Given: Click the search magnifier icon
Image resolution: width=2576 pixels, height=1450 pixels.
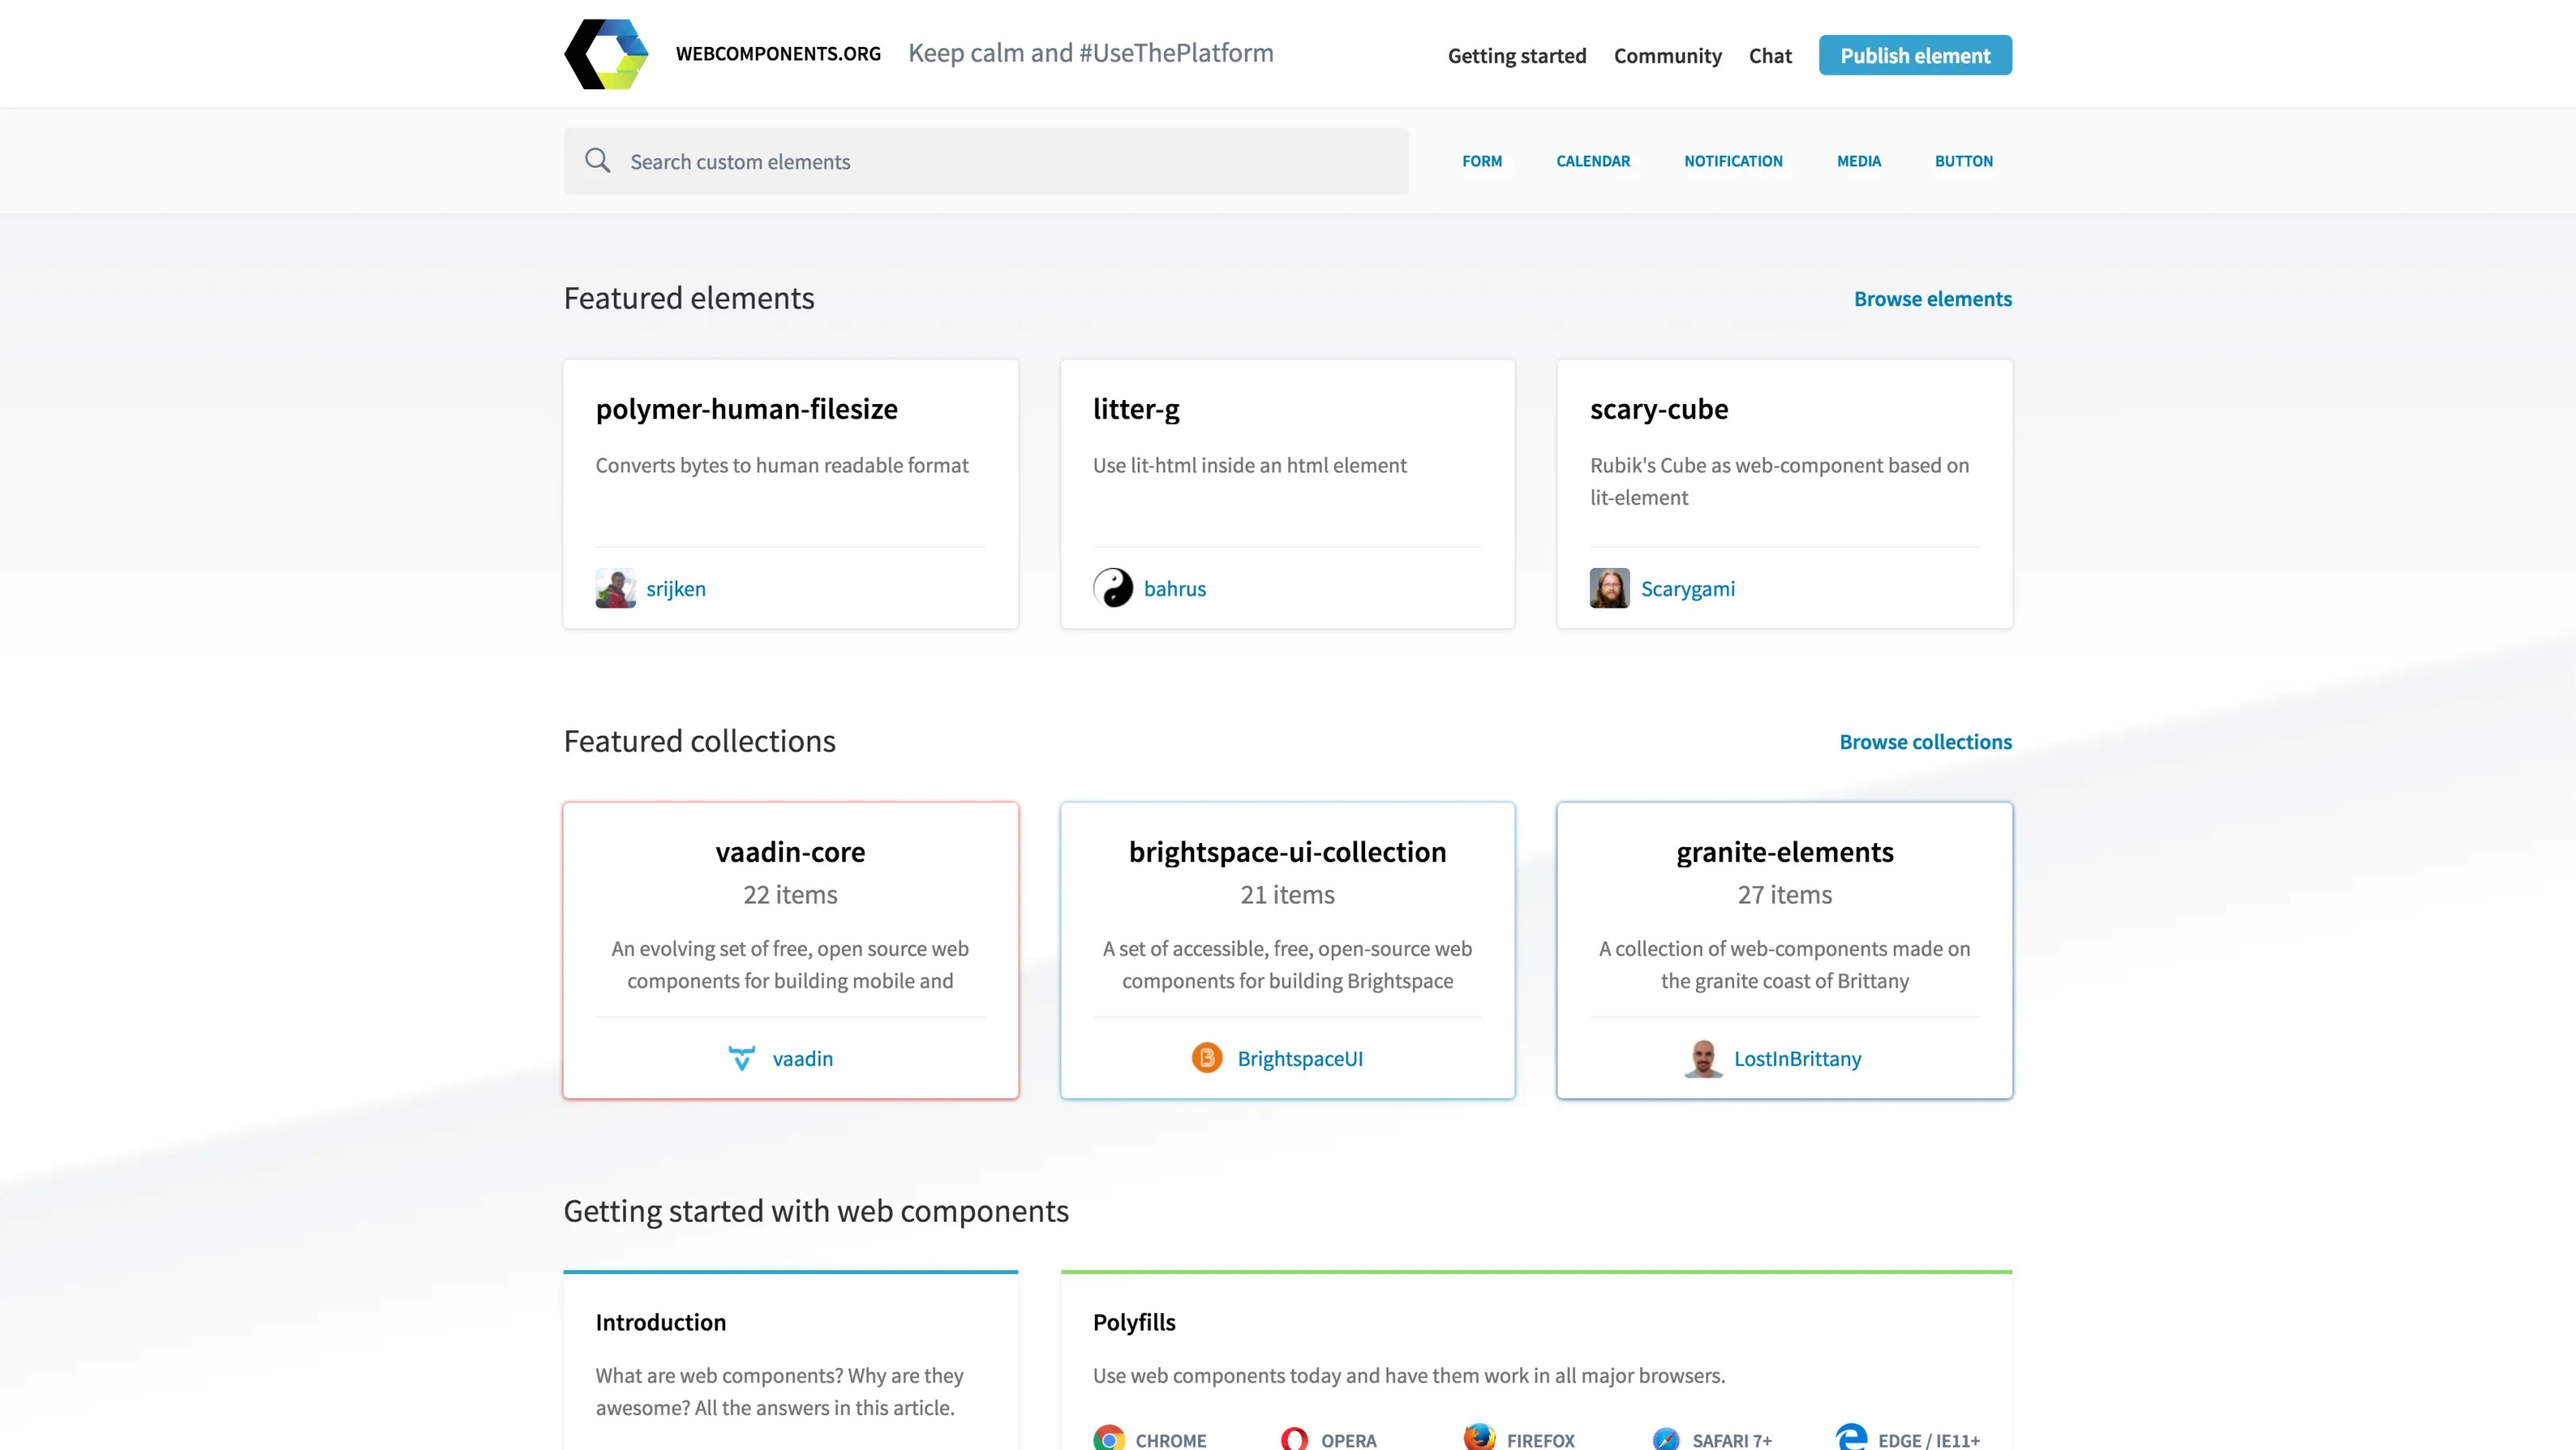Looking at the screenshot, I should point(597,160).
